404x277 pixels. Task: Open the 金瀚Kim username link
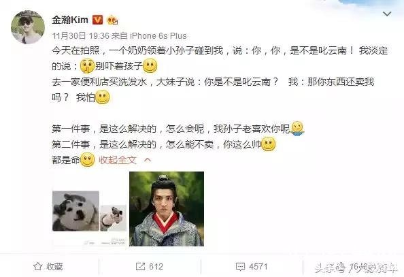pyautogui.click(x=70, y=20)
